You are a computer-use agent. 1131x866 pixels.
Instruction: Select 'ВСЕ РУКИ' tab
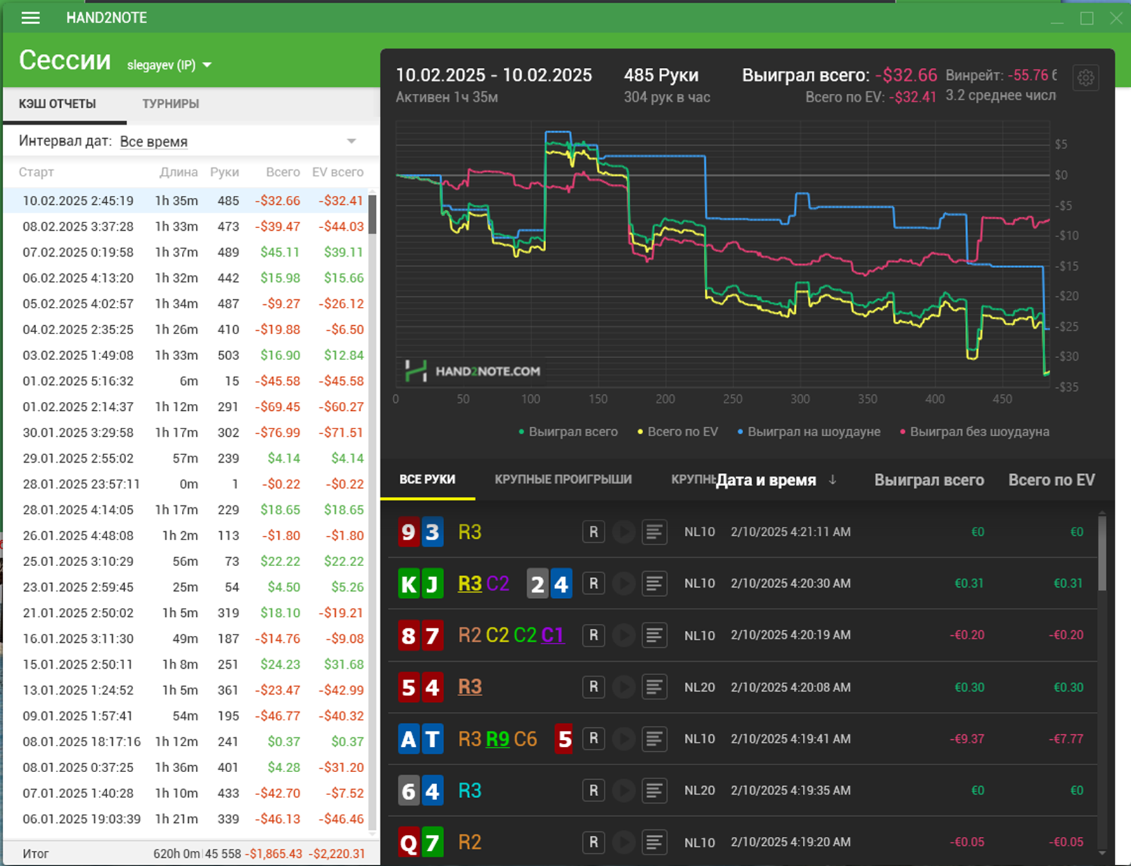coord(427,479)
